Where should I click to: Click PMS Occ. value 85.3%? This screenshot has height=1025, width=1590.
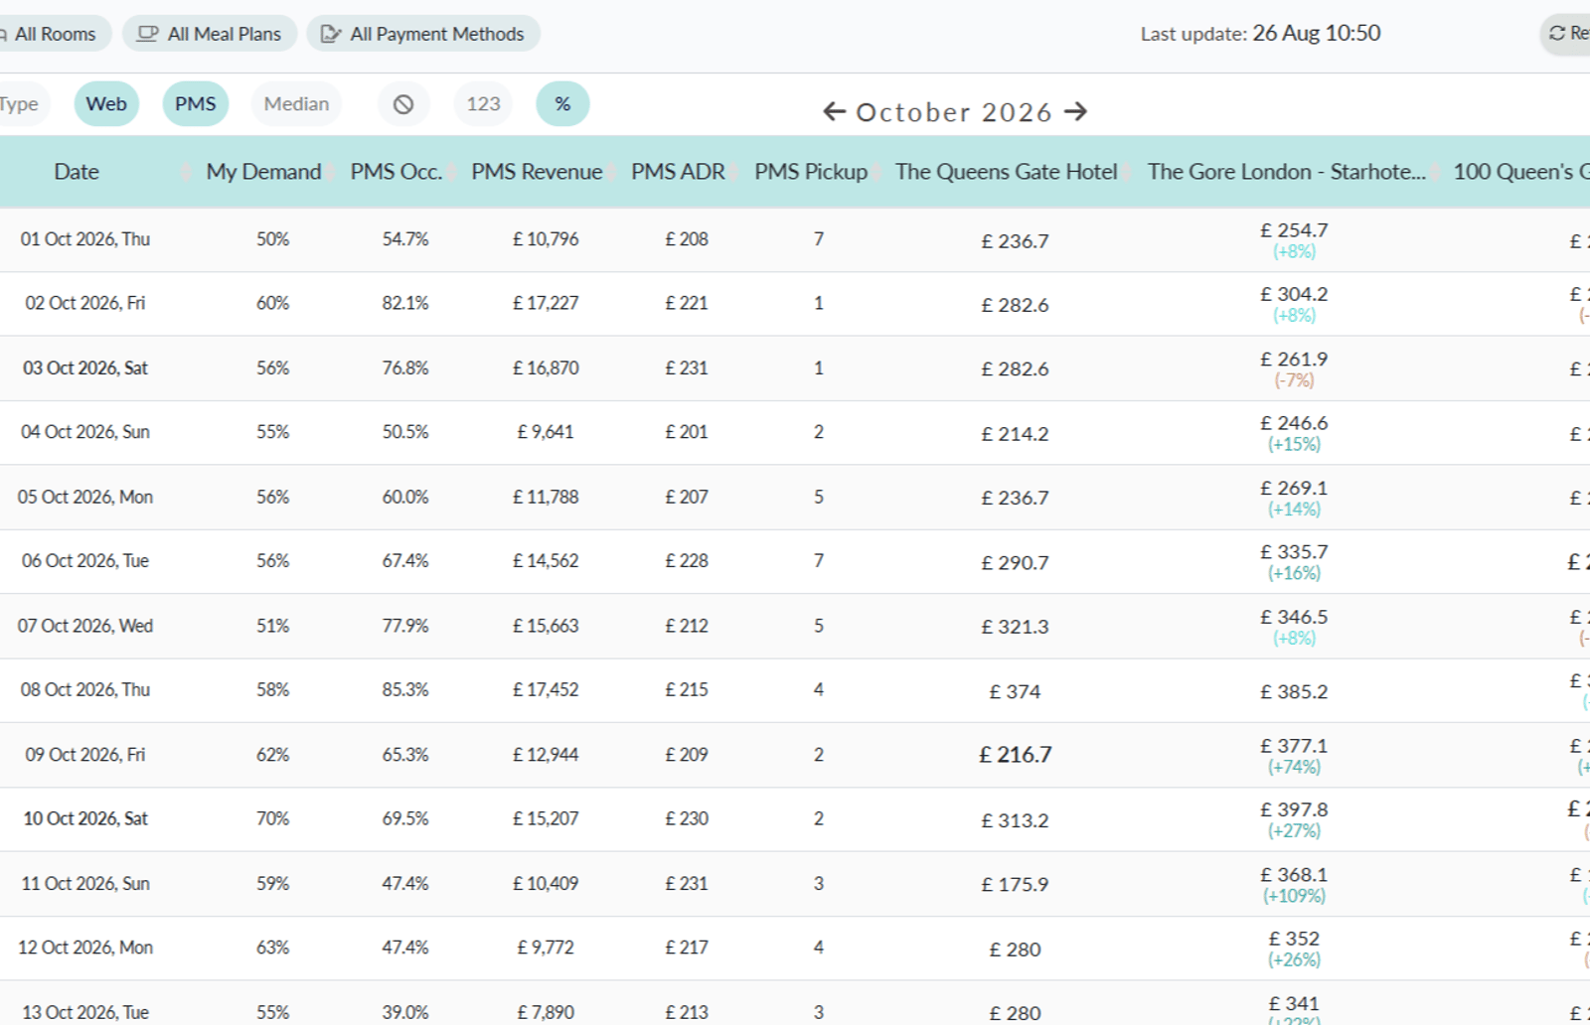tap(405, 690)
